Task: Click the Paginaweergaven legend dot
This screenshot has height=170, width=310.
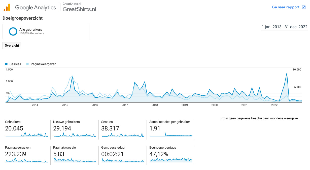Action: (x=27, y=64)
